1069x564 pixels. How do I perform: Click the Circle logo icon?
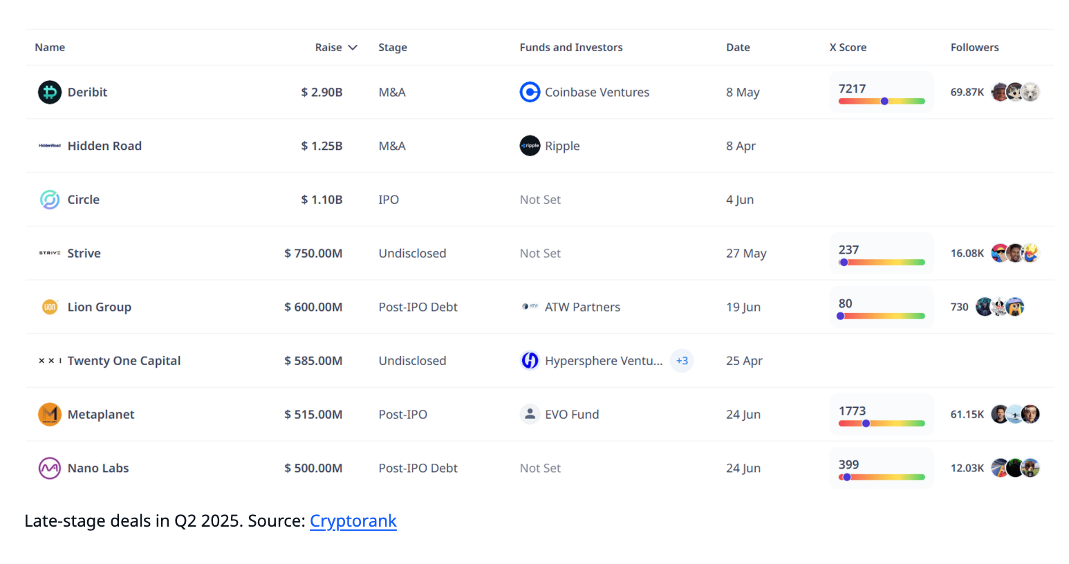[50, 200]
